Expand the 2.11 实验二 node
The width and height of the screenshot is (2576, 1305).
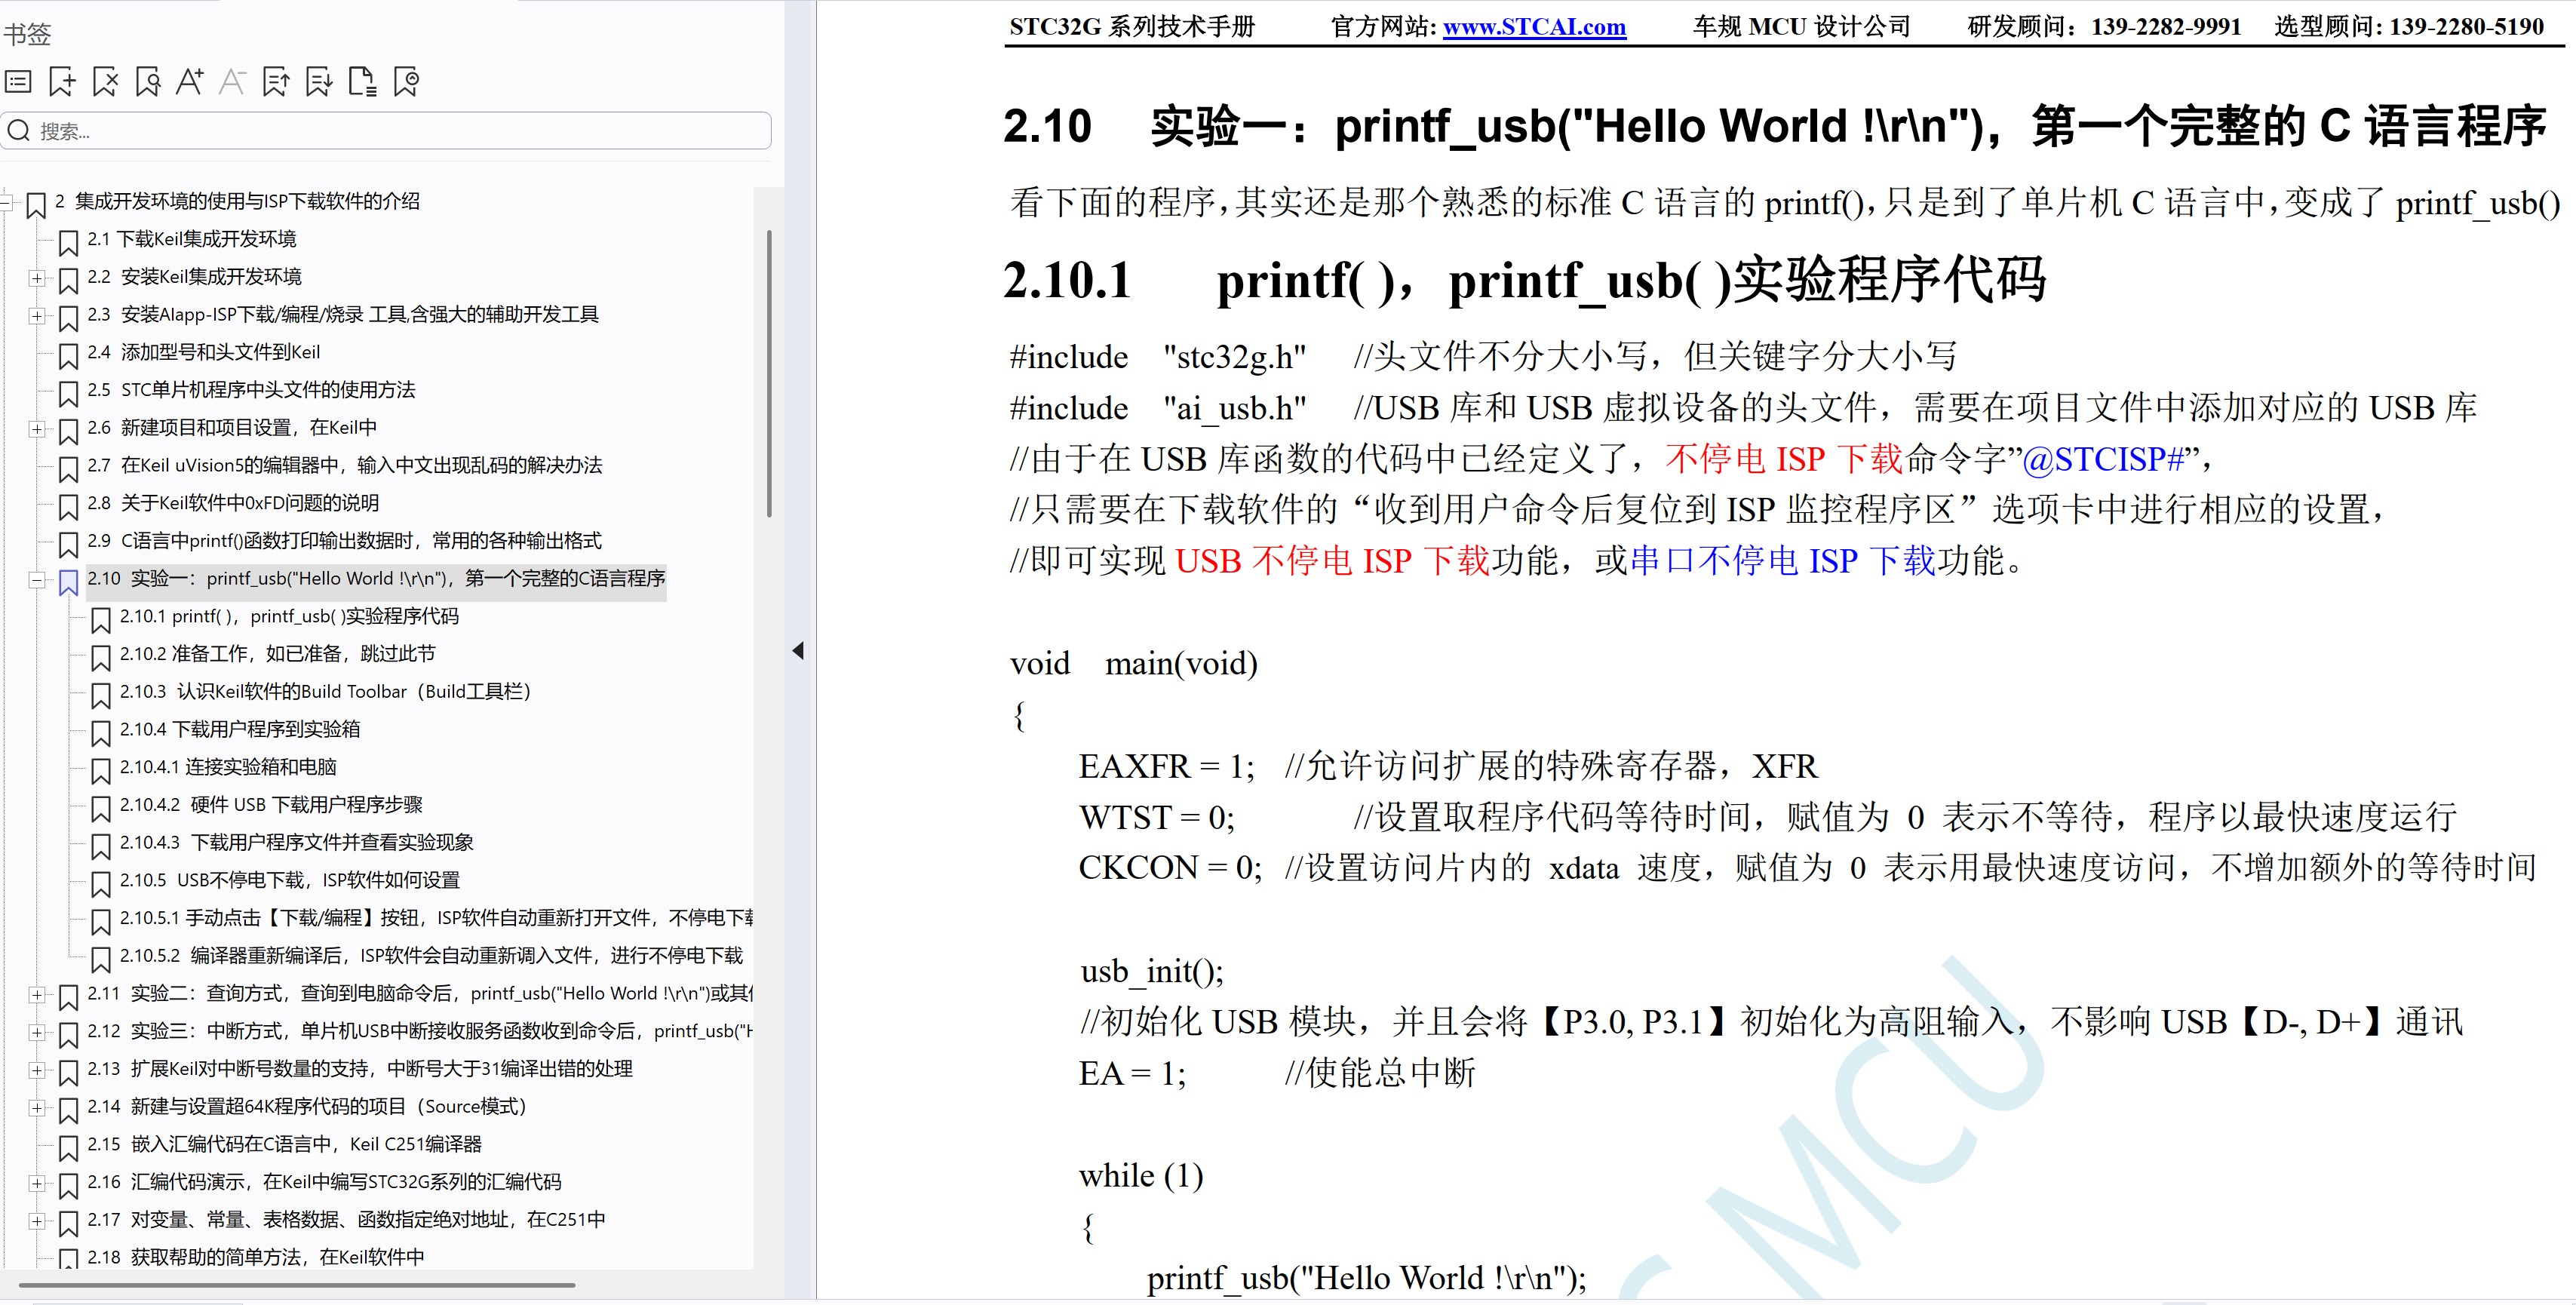coord(37,995)
